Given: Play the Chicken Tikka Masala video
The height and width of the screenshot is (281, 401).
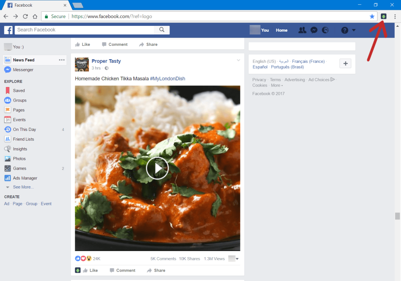Looking at the screenshot, I should [157, 168].
